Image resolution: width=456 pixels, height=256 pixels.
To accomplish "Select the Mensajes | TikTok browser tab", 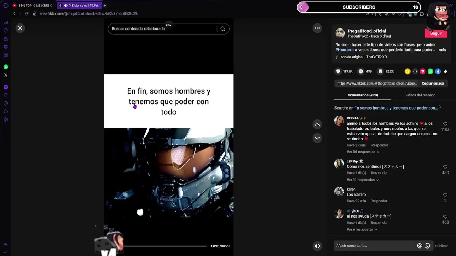I will 79,5.
